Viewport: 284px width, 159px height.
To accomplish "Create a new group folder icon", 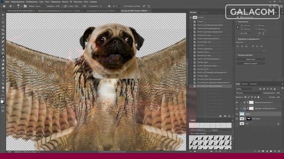I will 271,151.
